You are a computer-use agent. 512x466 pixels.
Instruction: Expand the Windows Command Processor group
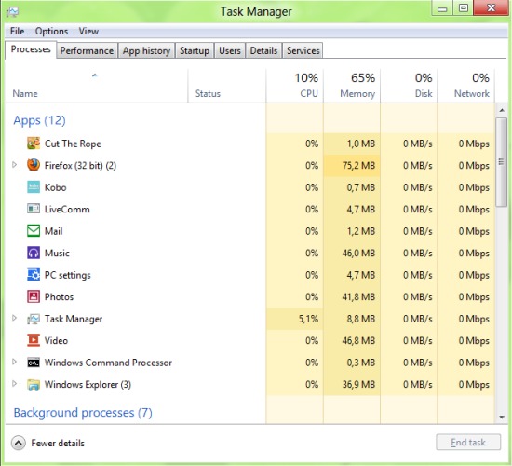14,362
